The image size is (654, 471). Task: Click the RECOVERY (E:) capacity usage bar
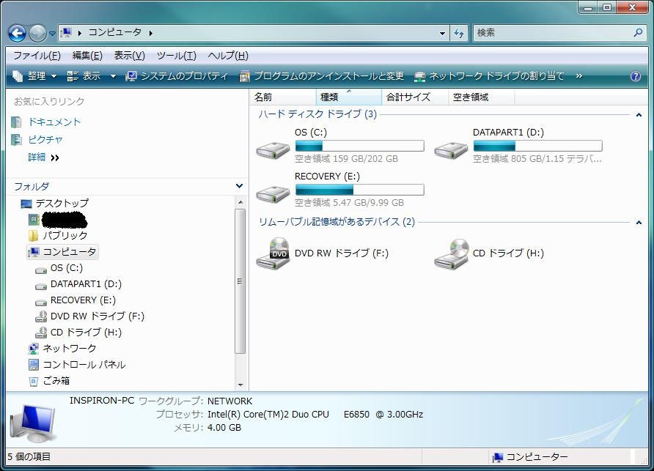(359, 190)
